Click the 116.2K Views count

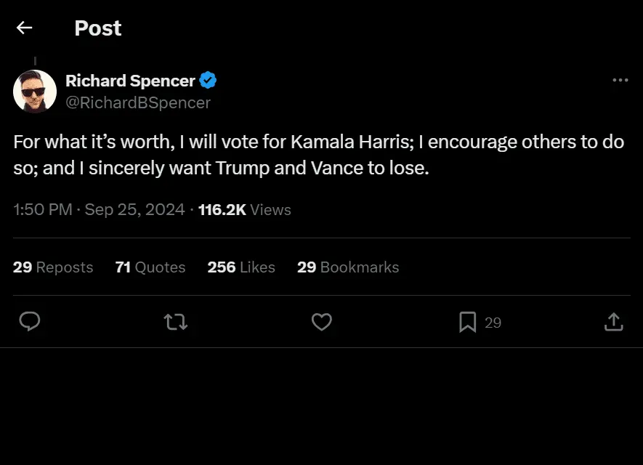[244, 210]
